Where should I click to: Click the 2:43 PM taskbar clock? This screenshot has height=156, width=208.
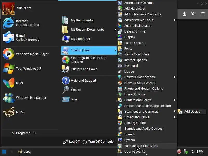pyautogui.click(x=197, y=152)
